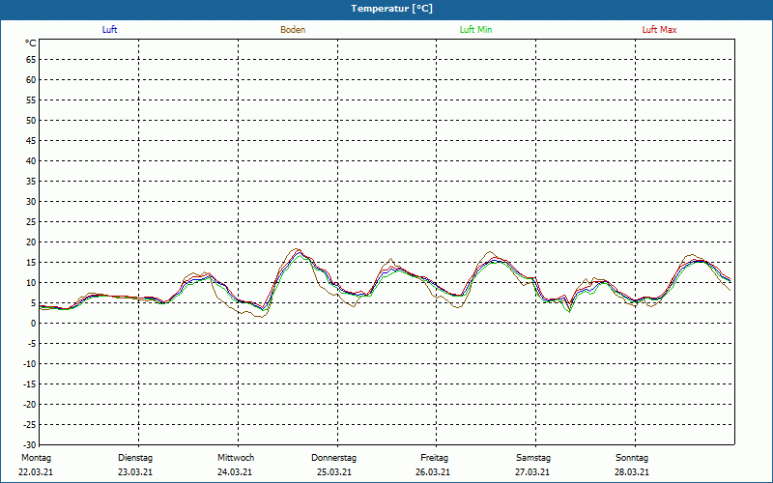773x483 pixels.
Task: Click the 'Luft Min' legend label
Action: pos(475,30)
